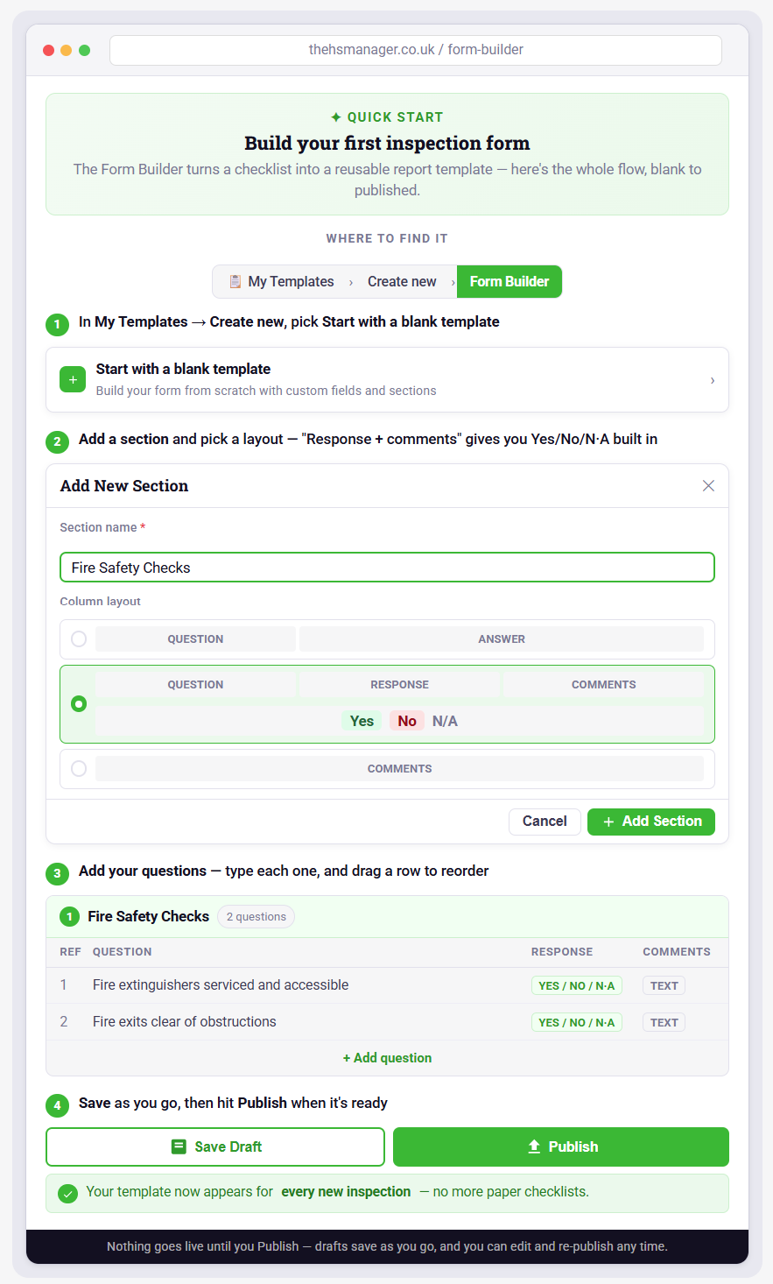The height and width of the screenshot is (1284, 773).
Task: Click the yellow minimize dot
Action: pyautogui.click(x=67, y=50)
